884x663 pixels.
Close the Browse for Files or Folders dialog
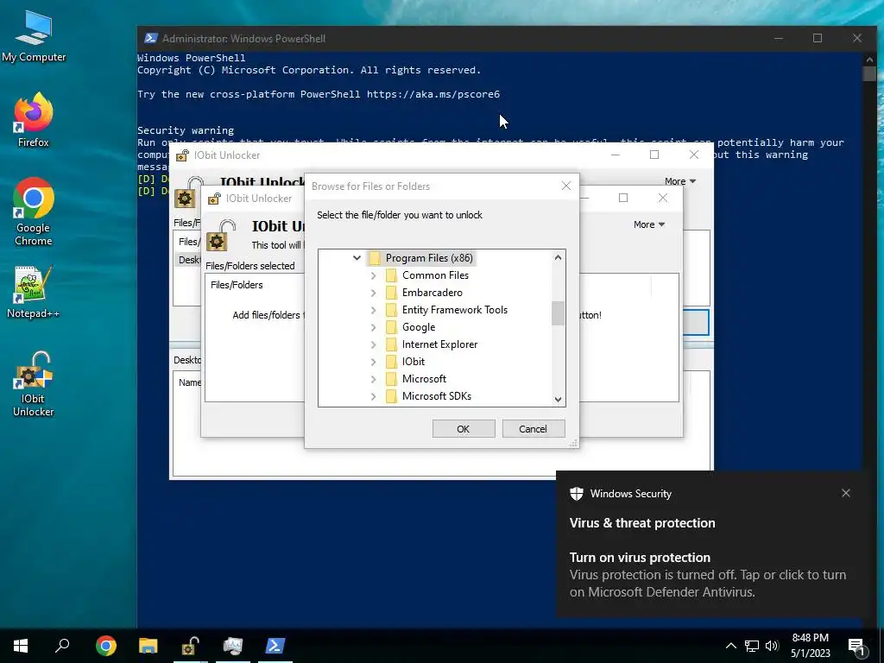(566, 186)
